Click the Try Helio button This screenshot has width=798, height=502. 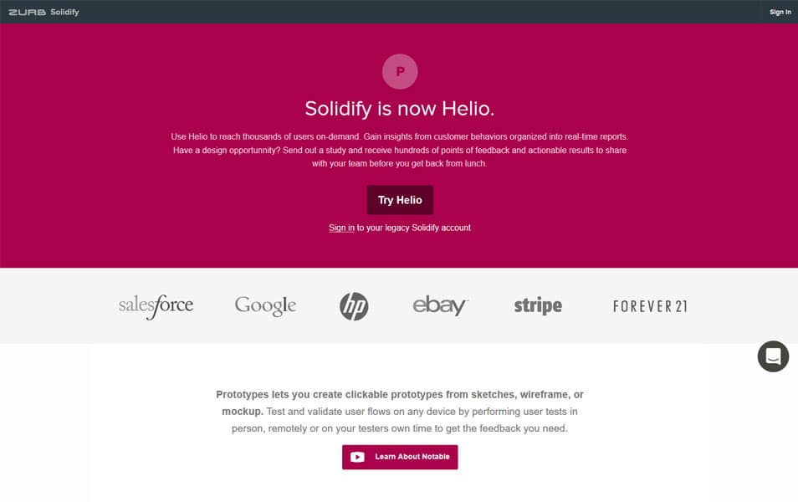click(x=400, y=200)
